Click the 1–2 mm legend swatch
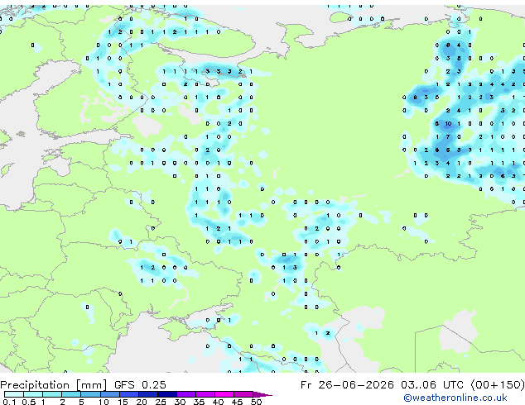This screenshot has height=405, width=525. click(52, 394)
